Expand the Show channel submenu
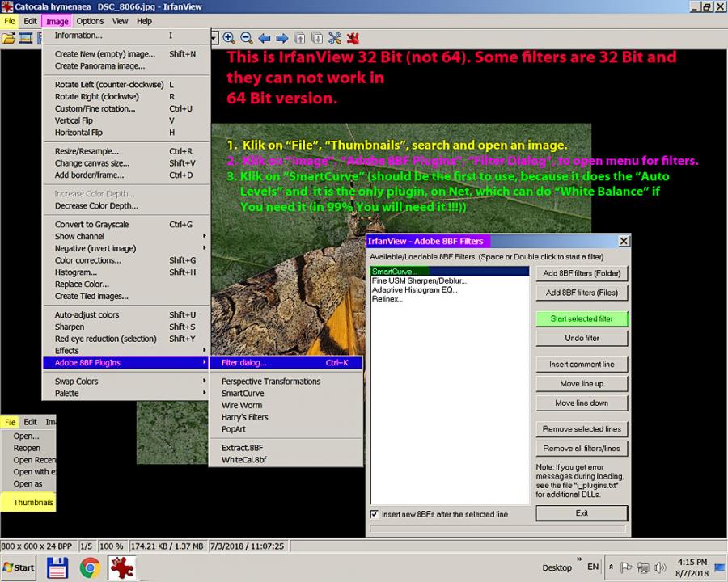The width and height of the screenshot is (728, 582). (x=126, y=237)
